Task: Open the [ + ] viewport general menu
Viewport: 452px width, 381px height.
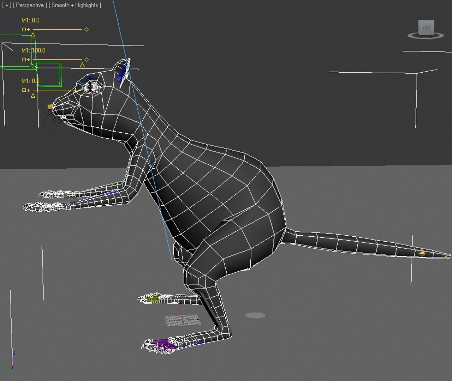Action: point(6,5)
